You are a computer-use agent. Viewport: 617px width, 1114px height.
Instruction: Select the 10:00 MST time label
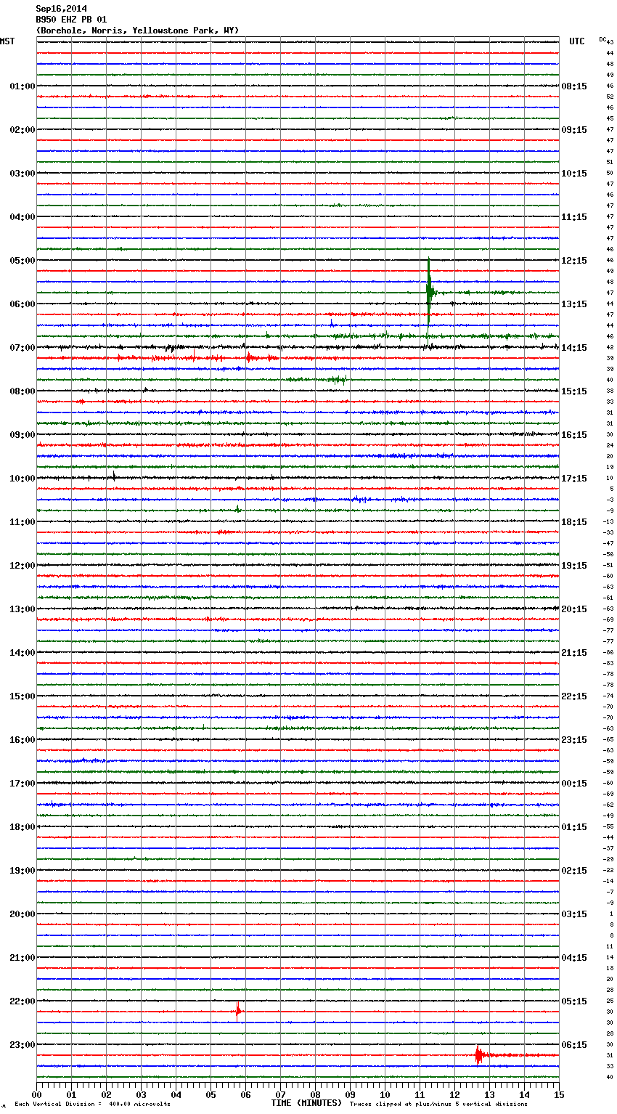23,479
